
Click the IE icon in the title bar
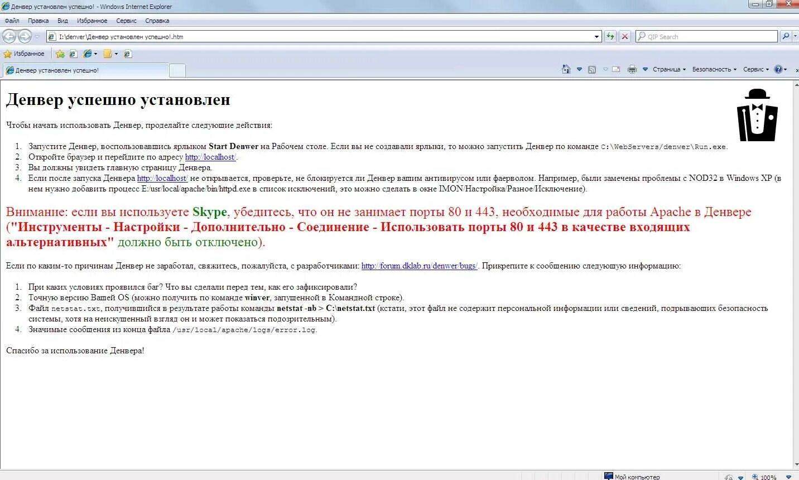coord(6,6)
